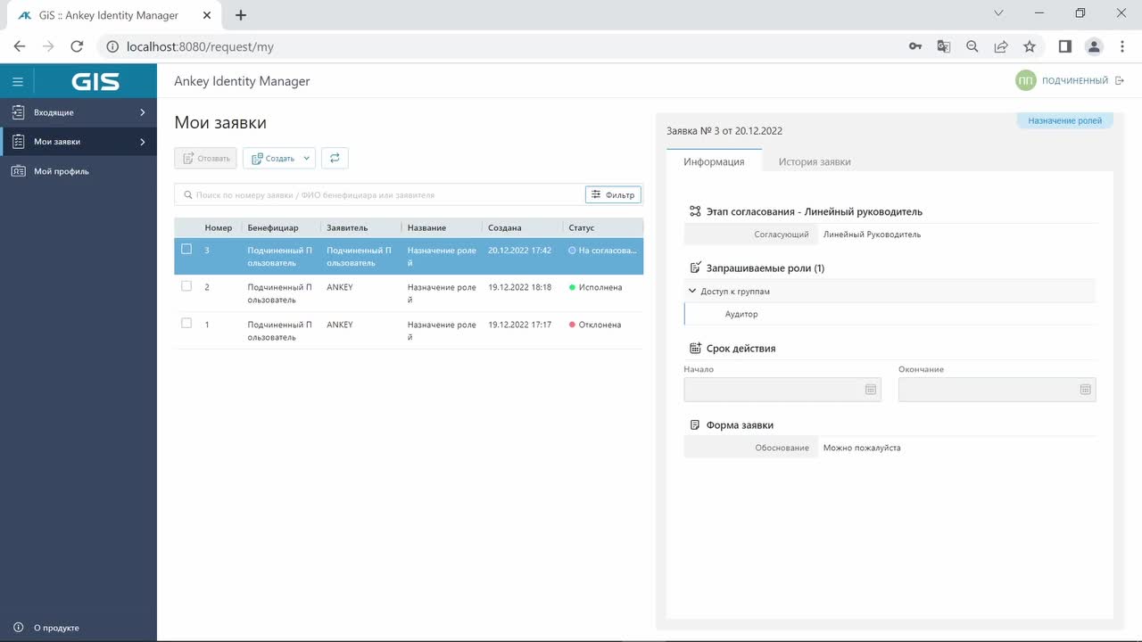Click the О продукте info icon
This screenshot has height=642, width=1142.
[18, 628]
